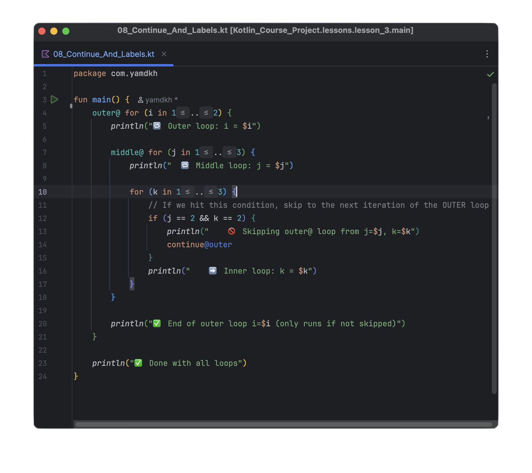The image size is (532, 473).
Task: Click the person icon before yamdkh author hint
Action: 140,100
